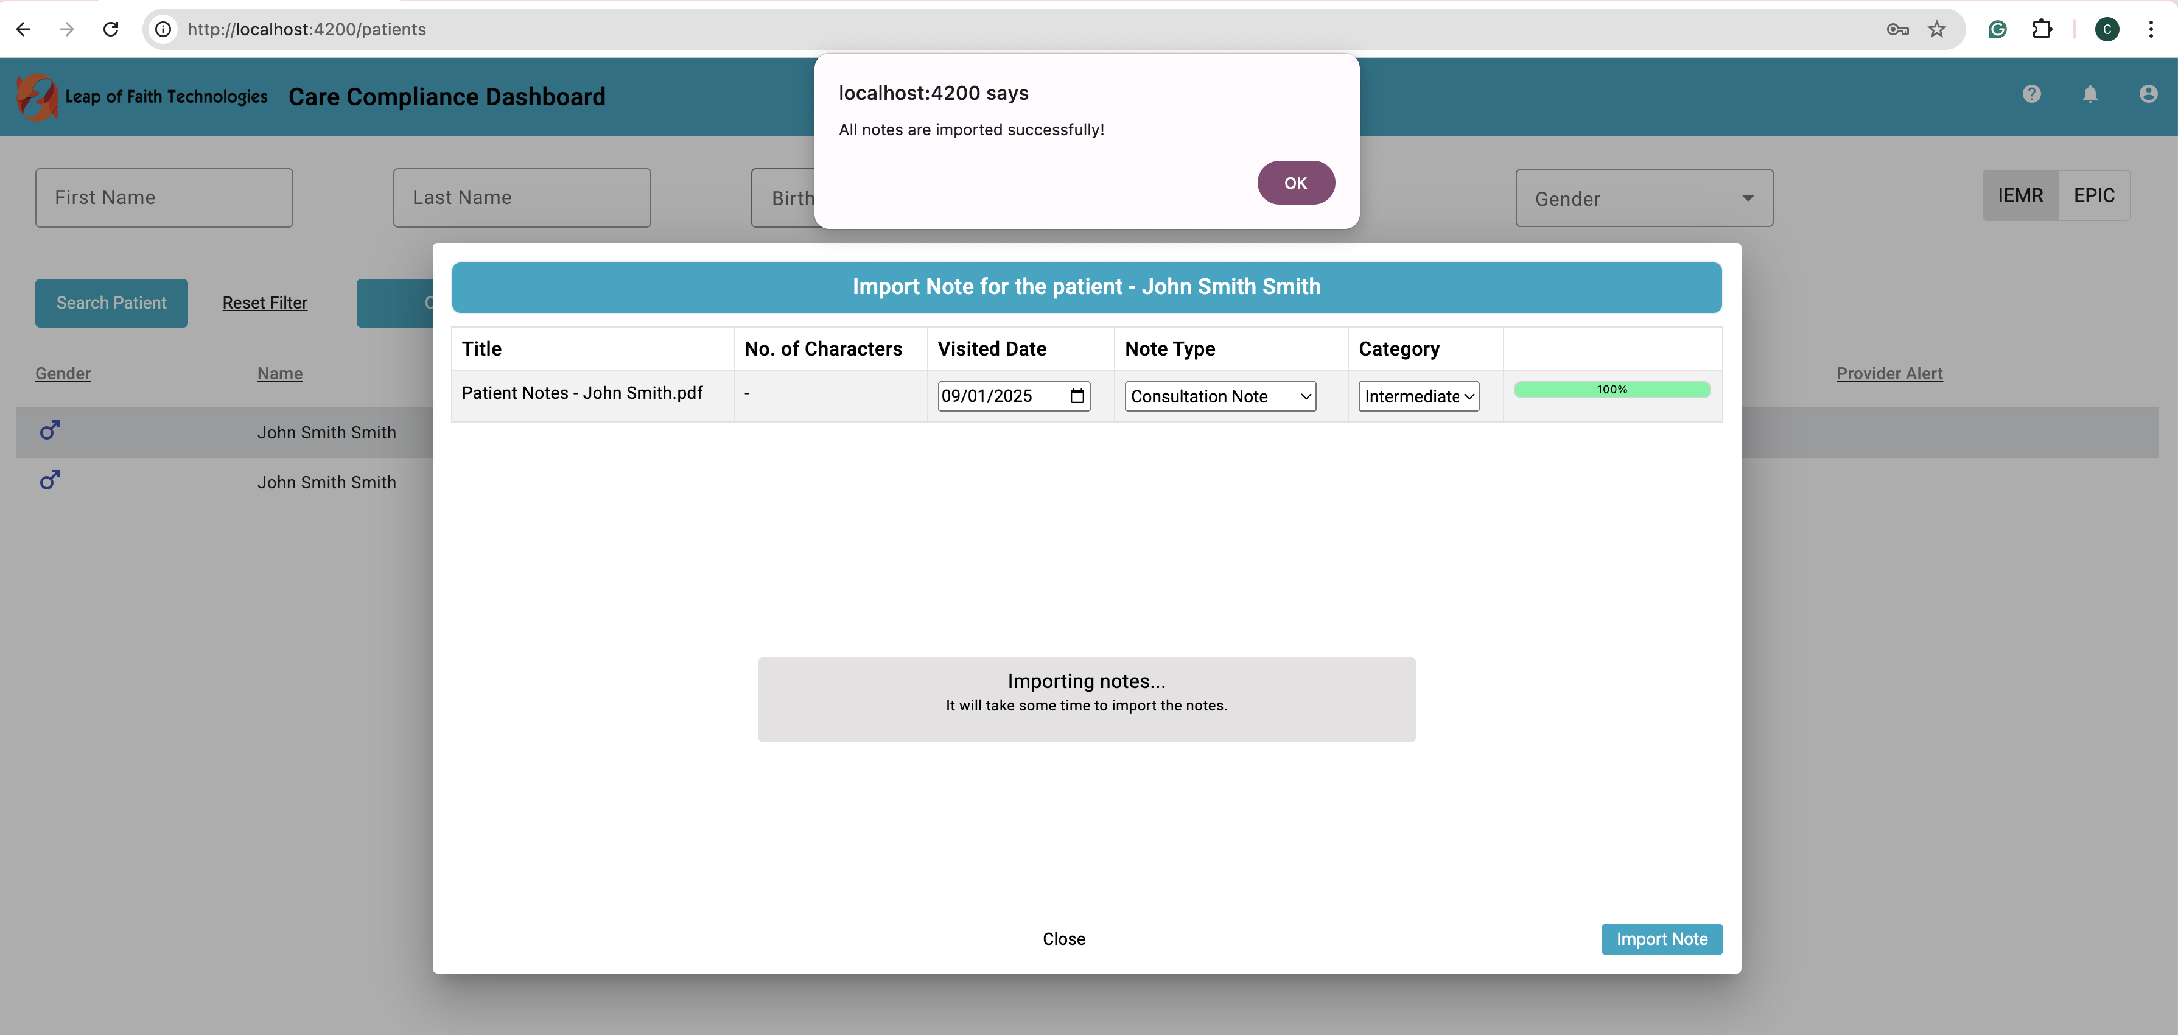Screen dimensions: 2178x1035
Task: Open the user account profile icon
Action: point(2148,94)
